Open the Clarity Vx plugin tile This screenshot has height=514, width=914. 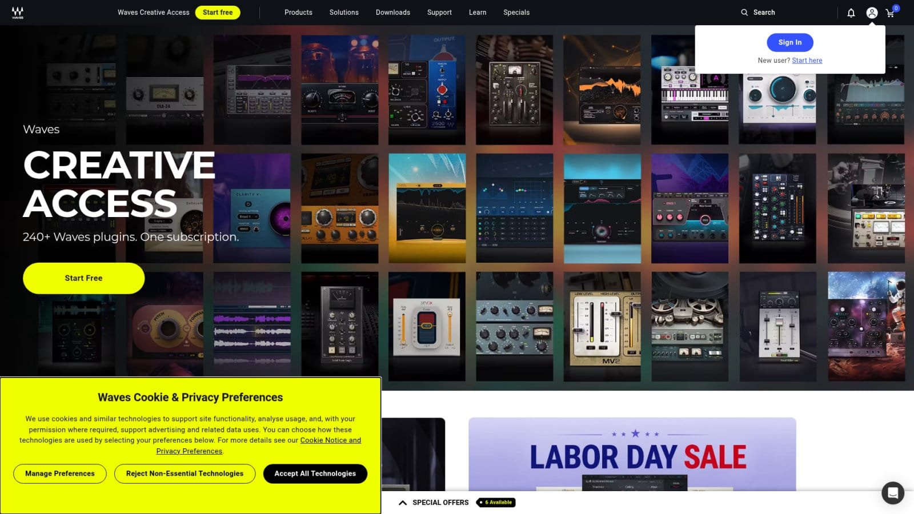click(252, 208)
